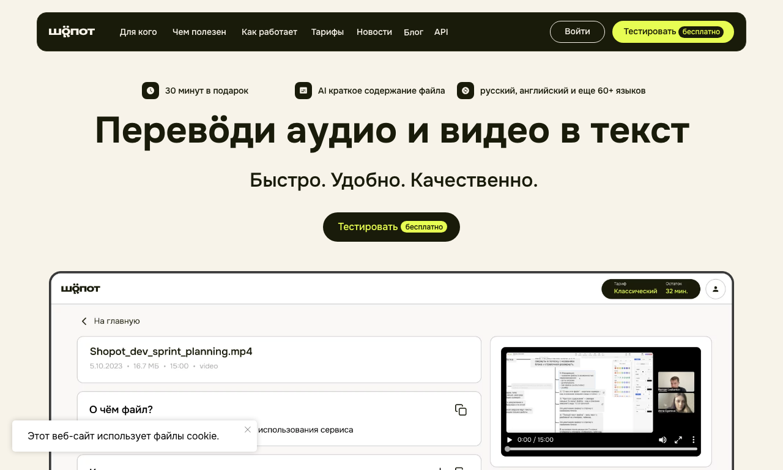
Task: Click the Классический tariff badge
Action: (636, 289)
